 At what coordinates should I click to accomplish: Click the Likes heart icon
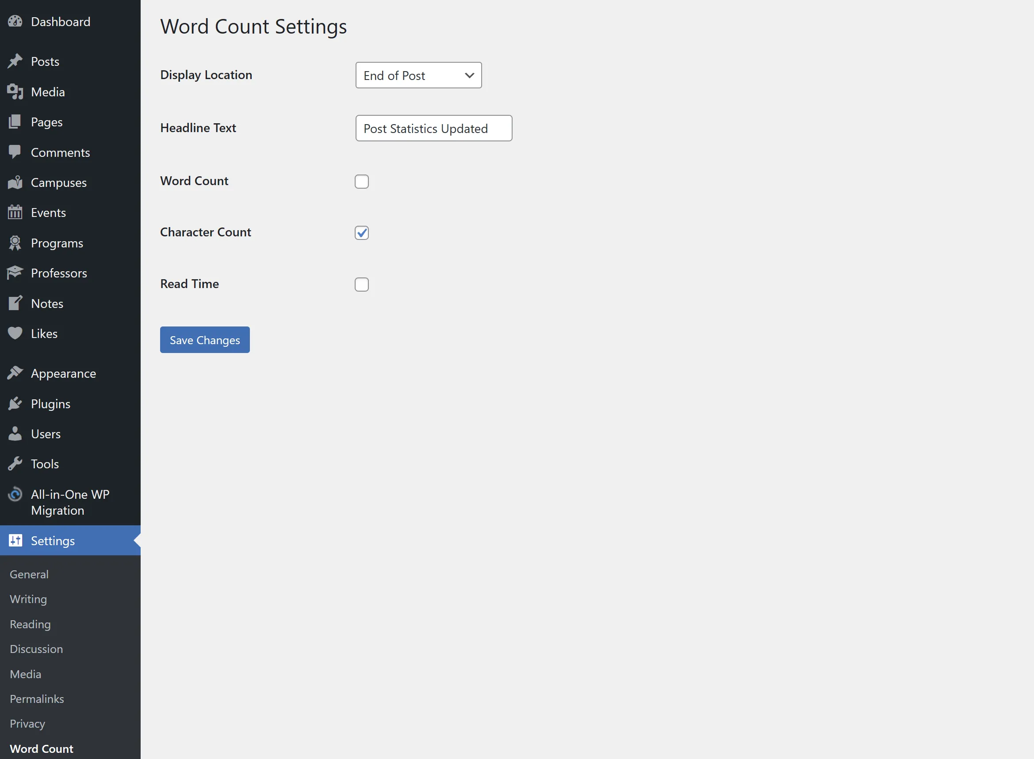click(15, 333)
